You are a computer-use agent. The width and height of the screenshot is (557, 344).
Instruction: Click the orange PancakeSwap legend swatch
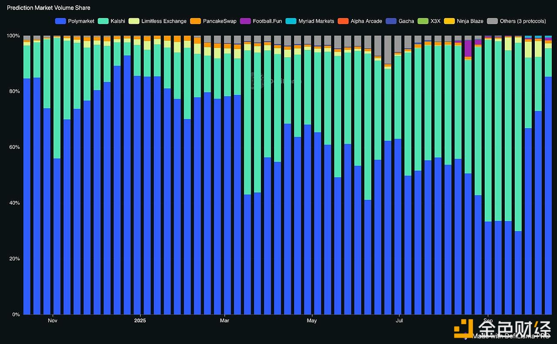pos(195,21)
